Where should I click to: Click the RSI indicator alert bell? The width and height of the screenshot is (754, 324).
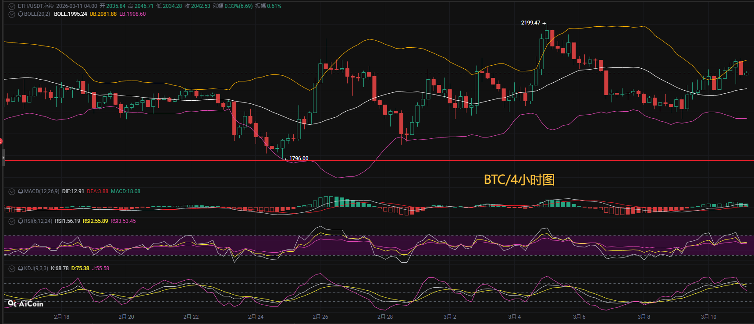pyautogui.click(x=21, y=221)
